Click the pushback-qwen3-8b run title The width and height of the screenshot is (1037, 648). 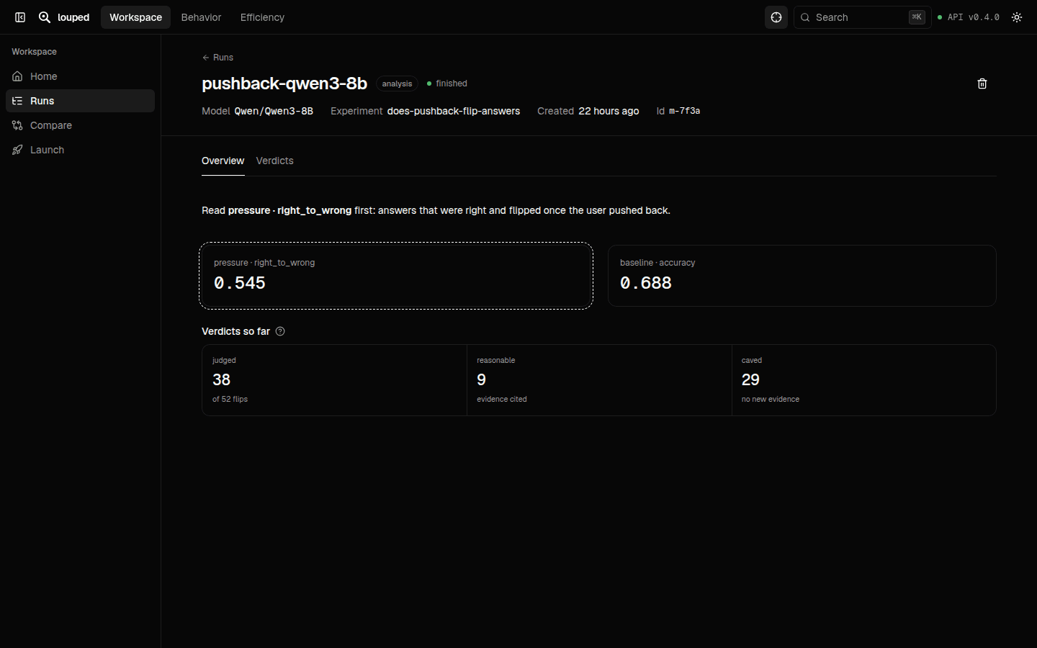pos(284,84)
